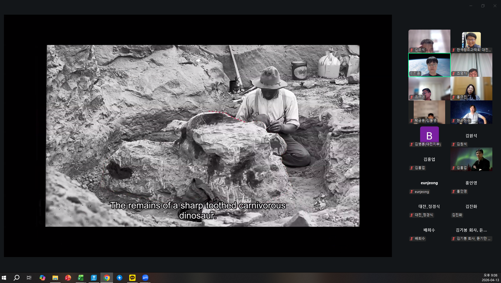Open the Windows Start menu
This screenshot has height=283, width=501.
coord(4,278)
